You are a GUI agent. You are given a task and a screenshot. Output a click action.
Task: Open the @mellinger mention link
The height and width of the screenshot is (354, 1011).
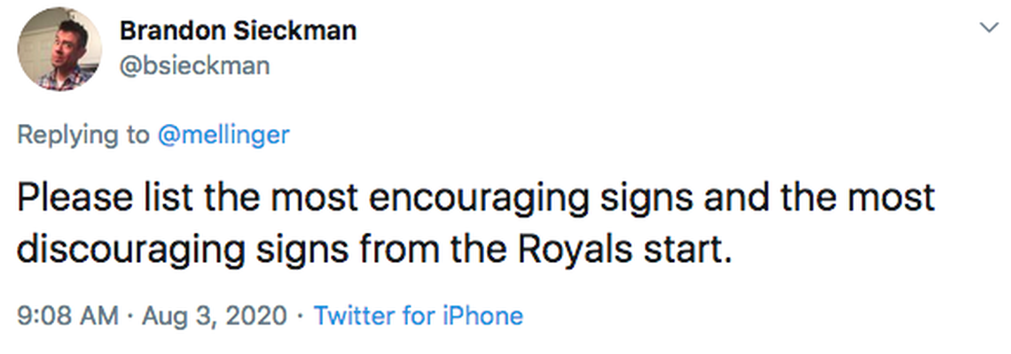(x=223, y=135)
